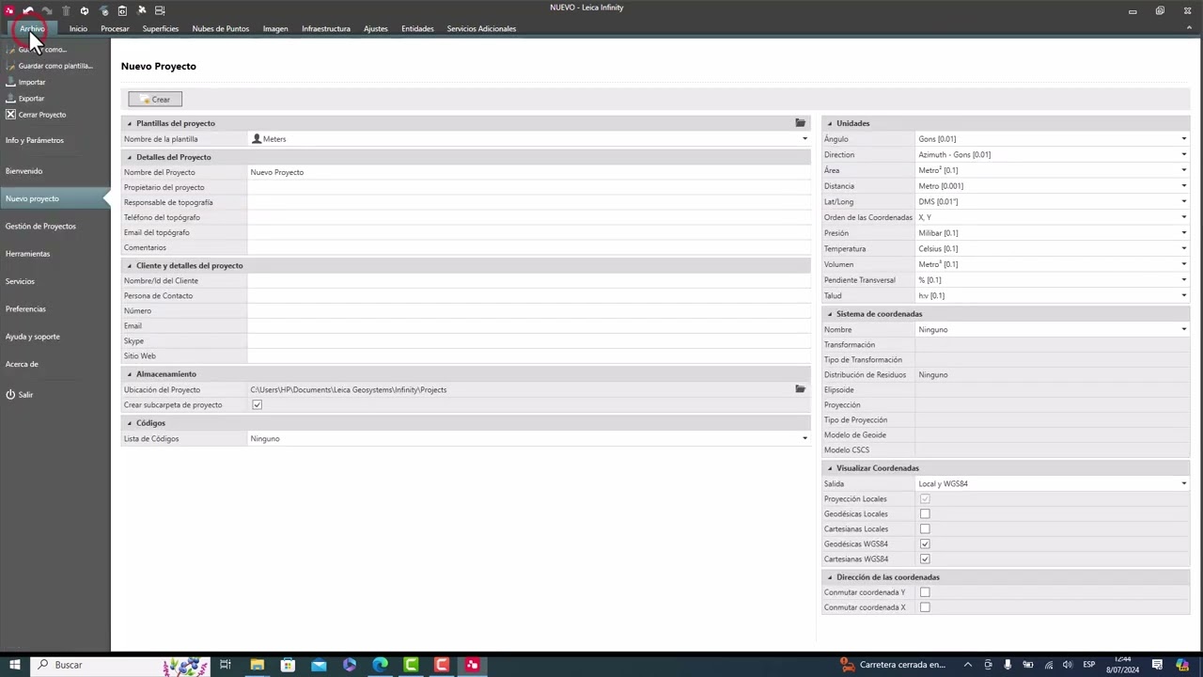
Task: Click the volume speaker icon in system tray
Action: click(1069, 665)
